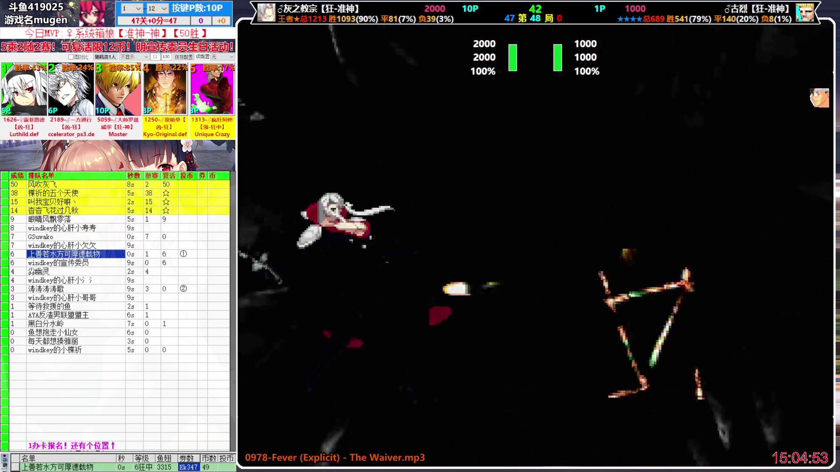Image resolution: width=840 pixels, height=472 pixels.
Task: Click the 鱼翅 value 3315
Action: (x=164, y=467)
